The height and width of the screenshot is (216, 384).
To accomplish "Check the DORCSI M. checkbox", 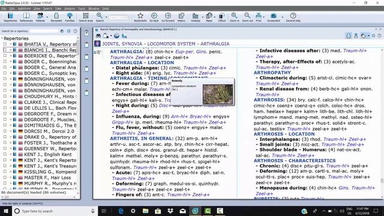I will (5, 131).
